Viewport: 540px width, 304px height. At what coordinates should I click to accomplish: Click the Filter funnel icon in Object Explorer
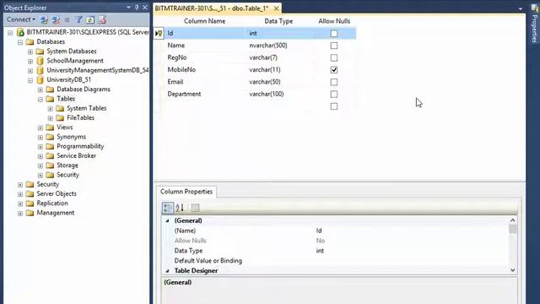(78, 20)
